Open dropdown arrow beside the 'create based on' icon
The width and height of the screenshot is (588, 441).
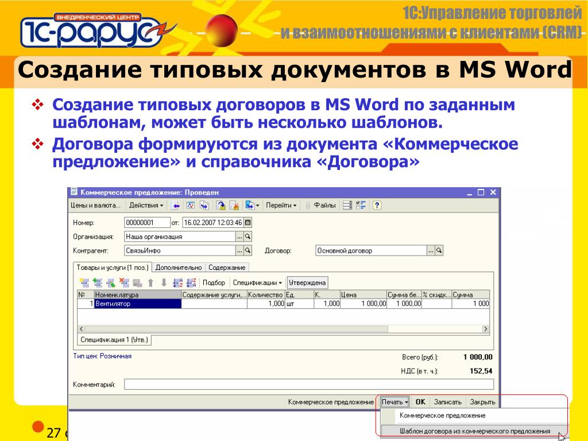[258, 206]
